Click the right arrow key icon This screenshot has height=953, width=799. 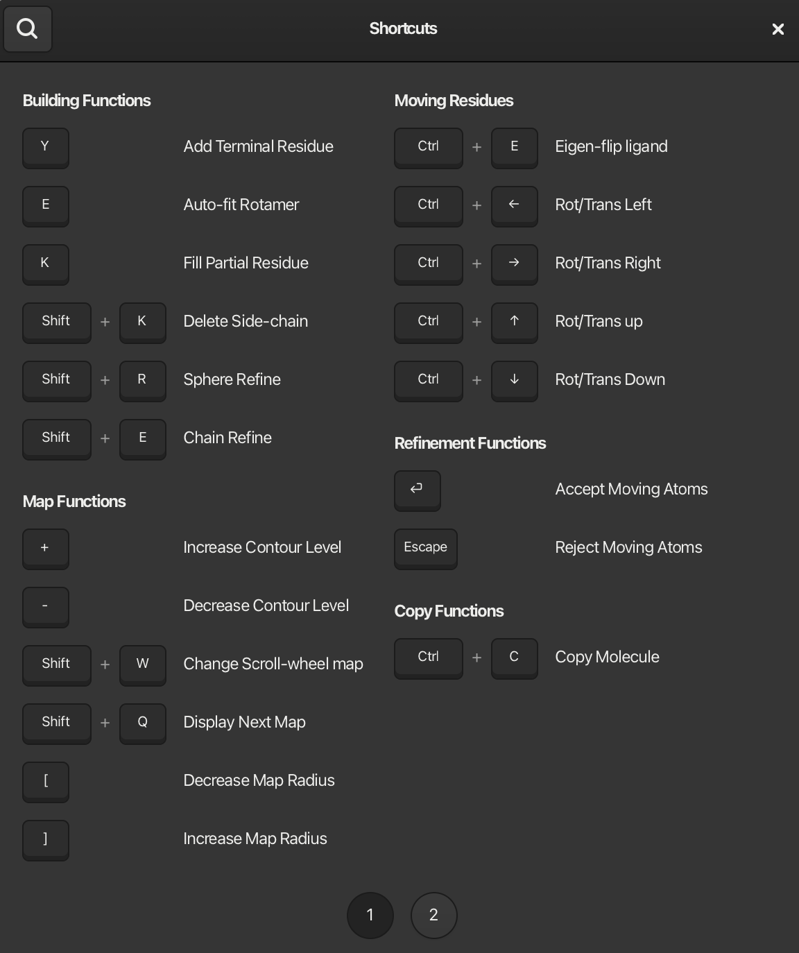coord(514,264)
